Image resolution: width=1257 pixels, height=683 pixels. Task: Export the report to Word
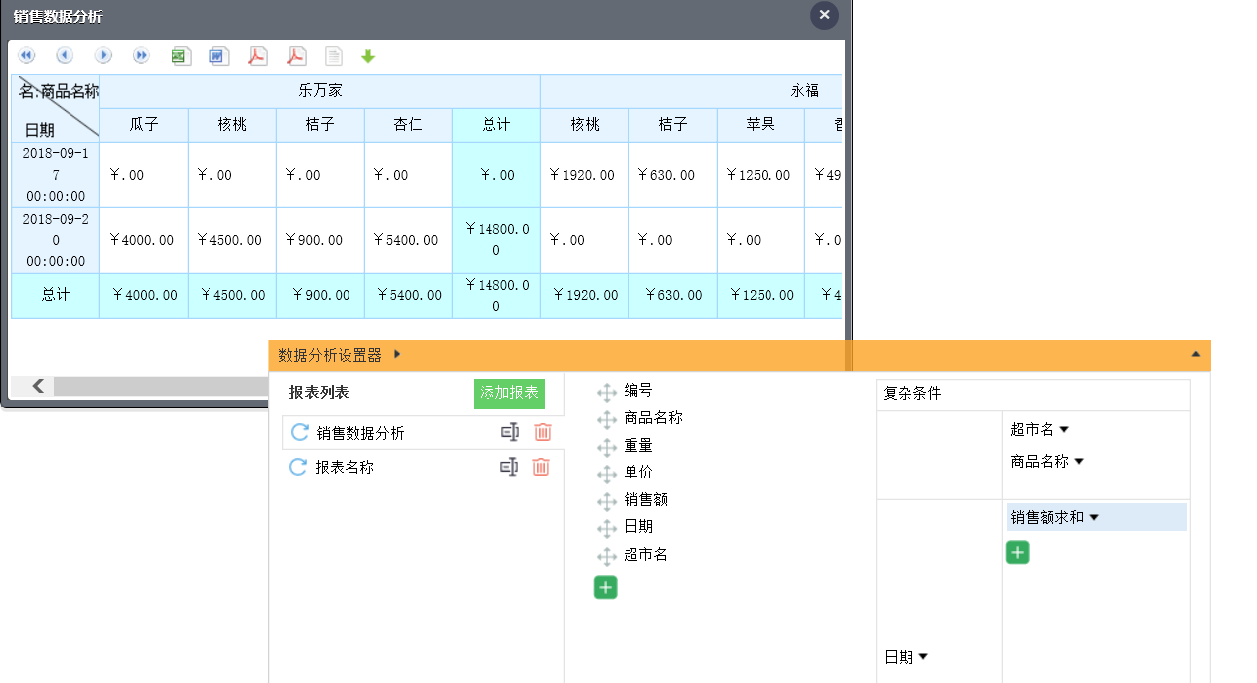(219, 56)
